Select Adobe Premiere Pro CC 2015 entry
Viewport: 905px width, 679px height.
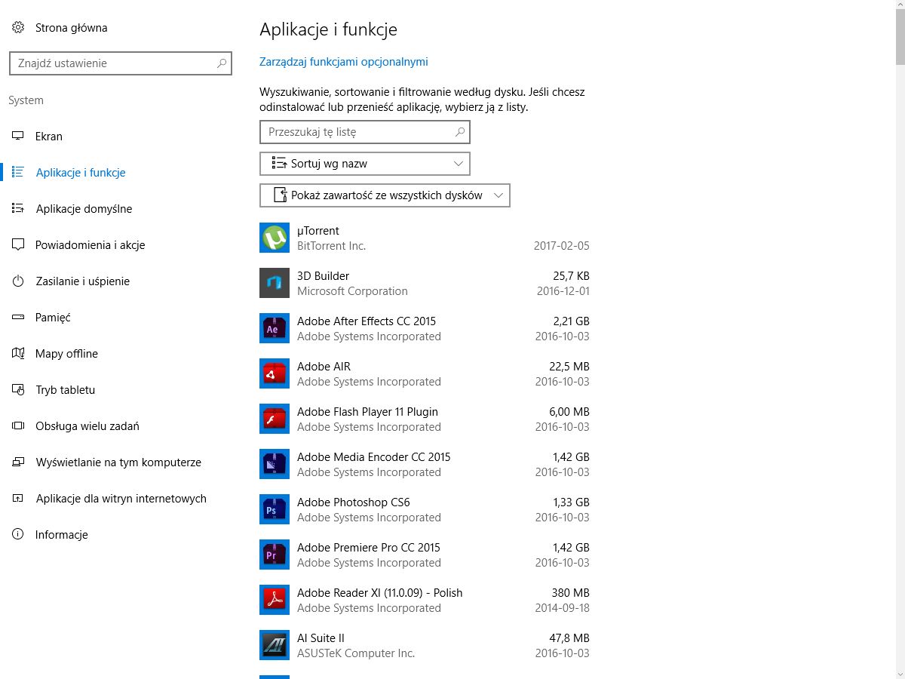coord(369,548)
